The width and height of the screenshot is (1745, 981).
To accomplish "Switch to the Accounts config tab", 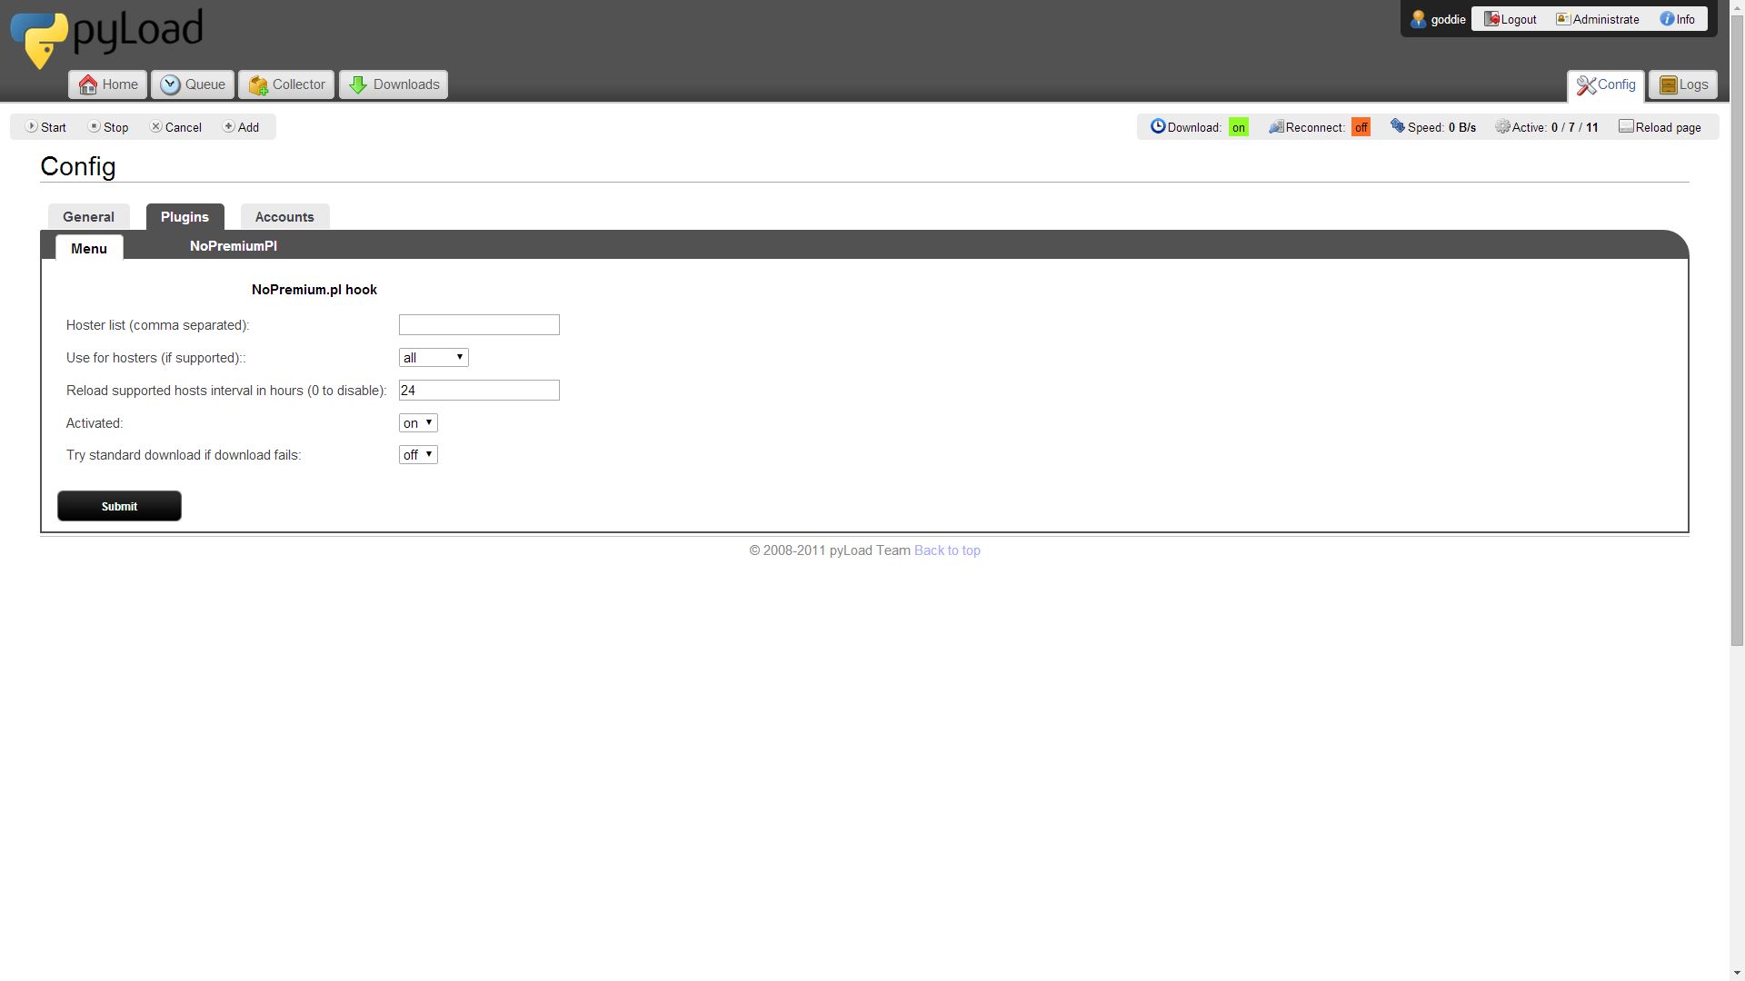I will tap(284, 217).
